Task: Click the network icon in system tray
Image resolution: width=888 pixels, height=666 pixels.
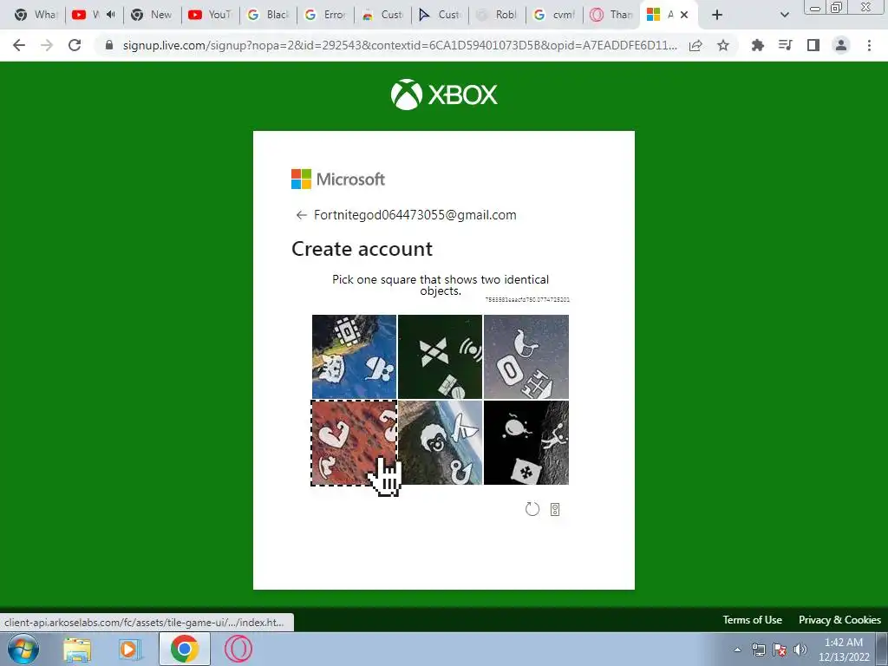Action: pyautogui.click(x=758, y=650)
